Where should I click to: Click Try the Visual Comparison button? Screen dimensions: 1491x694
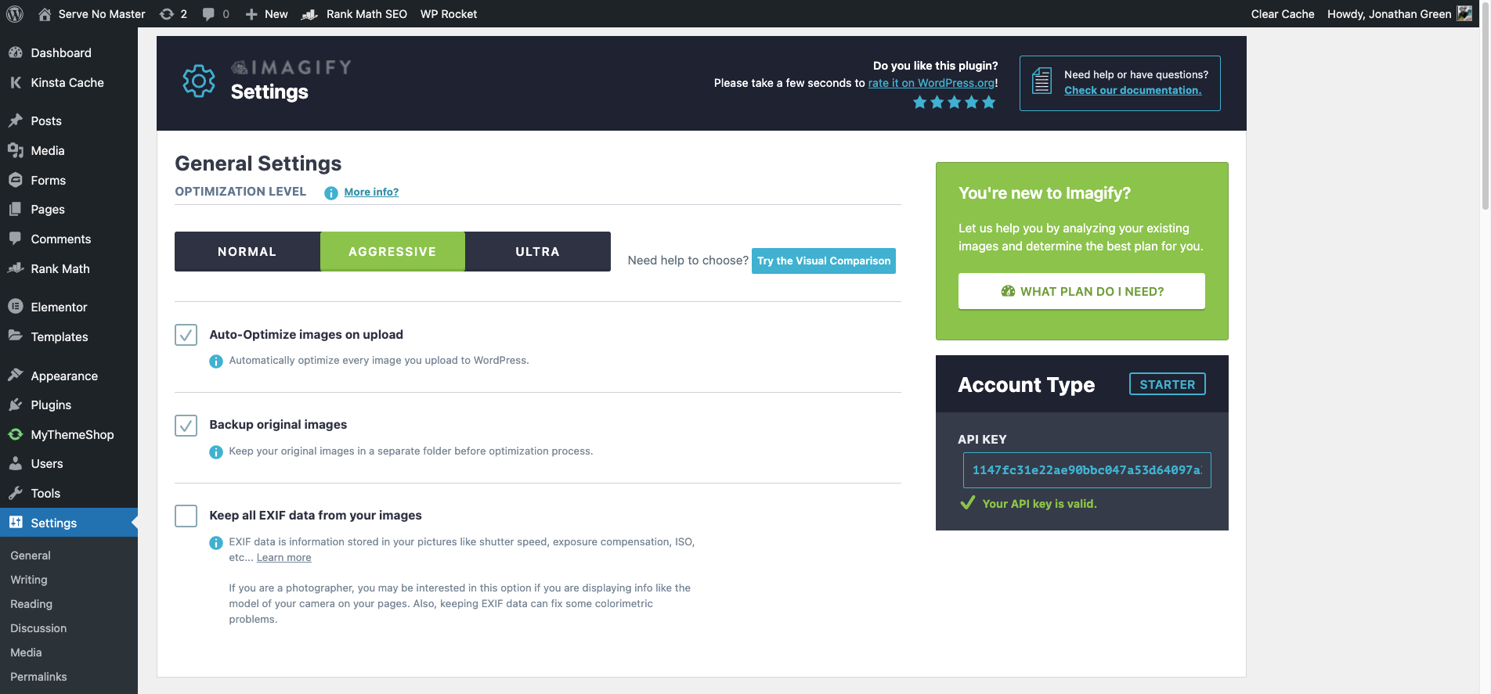click(824, 261)
